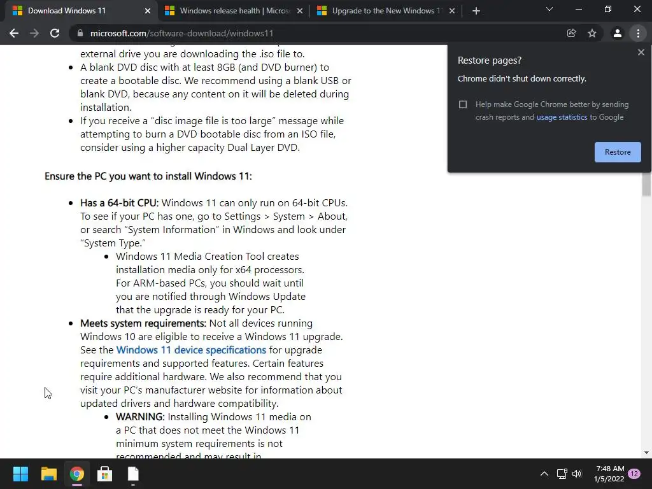Screen dimensions: 652x489
Task: Enable sending crash reports to Google
Action: 463,104
